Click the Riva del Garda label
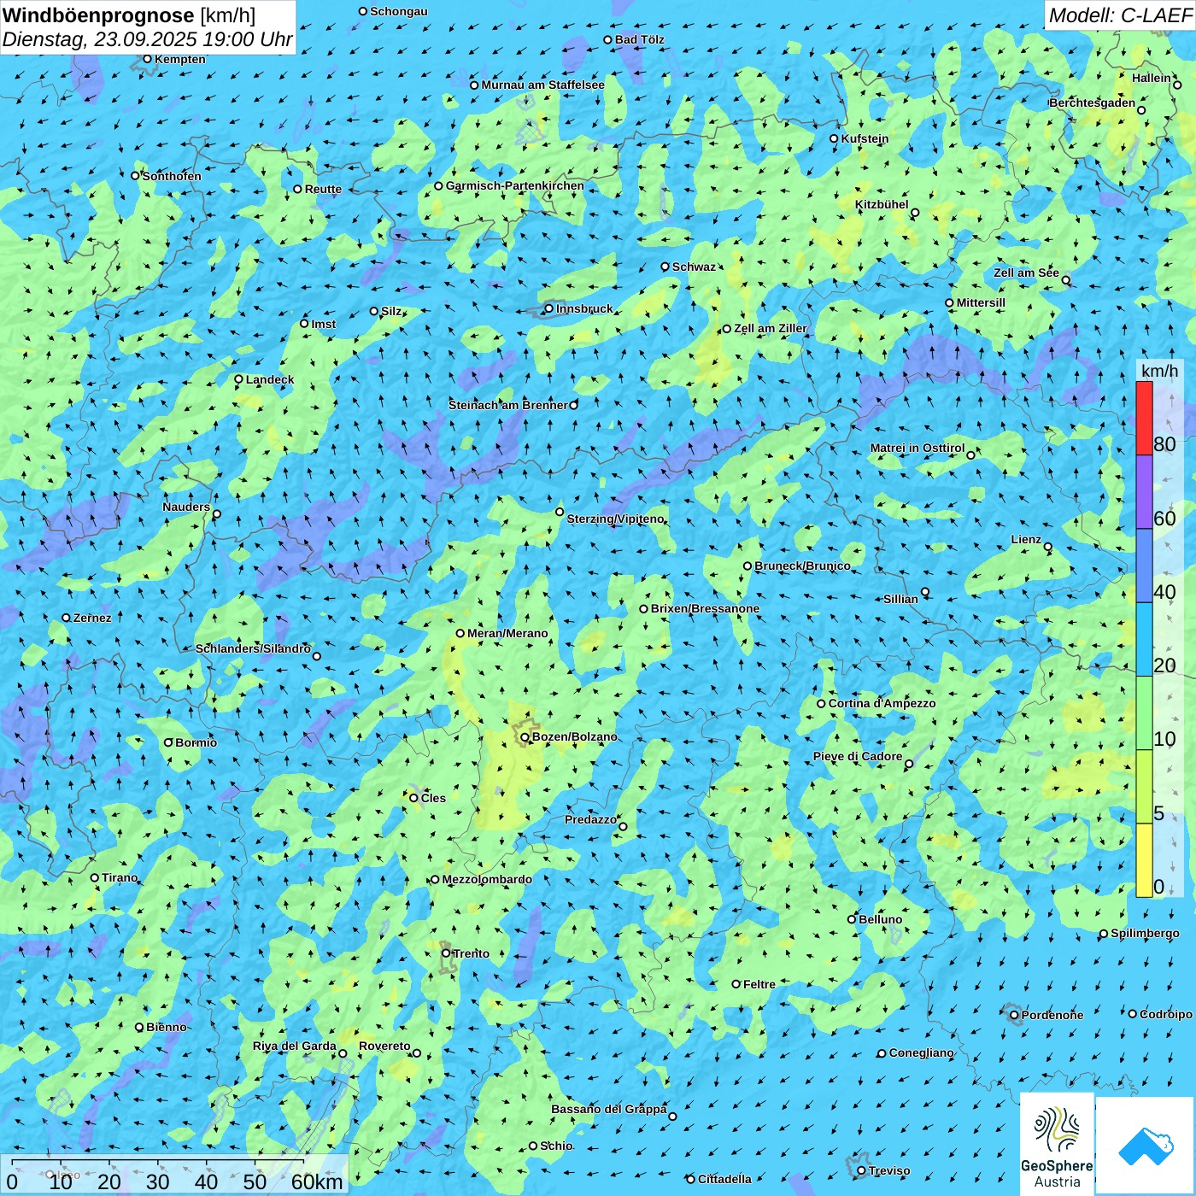 [295, 1046]
